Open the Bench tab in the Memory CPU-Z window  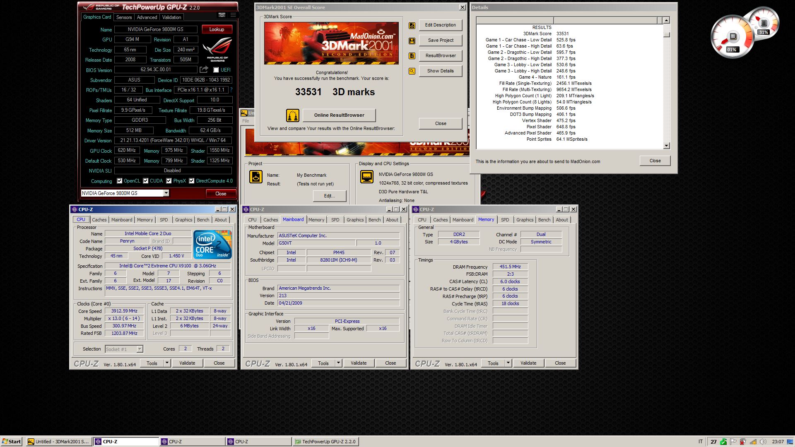[544, 220]
